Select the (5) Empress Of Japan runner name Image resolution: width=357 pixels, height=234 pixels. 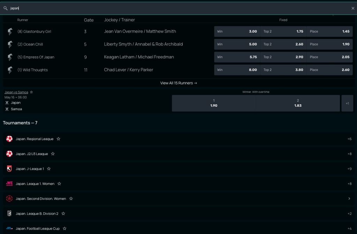point(36,57)
